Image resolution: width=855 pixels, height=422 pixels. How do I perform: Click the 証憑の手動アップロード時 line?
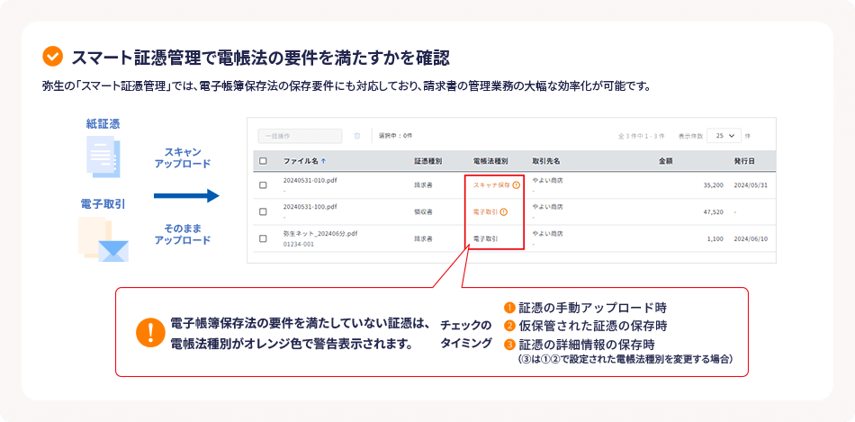(x=592, y=308)
